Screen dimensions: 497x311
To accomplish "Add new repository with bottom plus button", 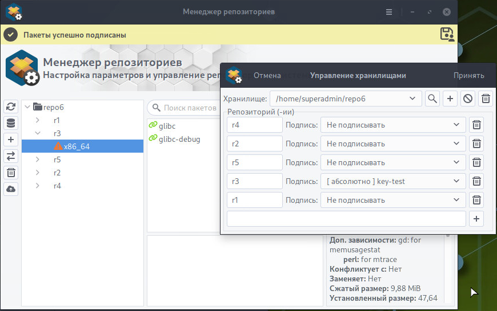I will (x=476, y=219).
